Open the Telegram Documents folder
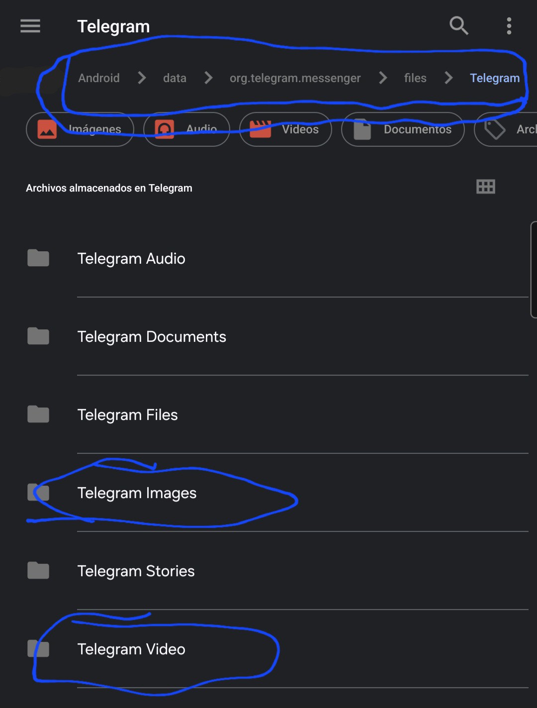 tap(152, 337)
